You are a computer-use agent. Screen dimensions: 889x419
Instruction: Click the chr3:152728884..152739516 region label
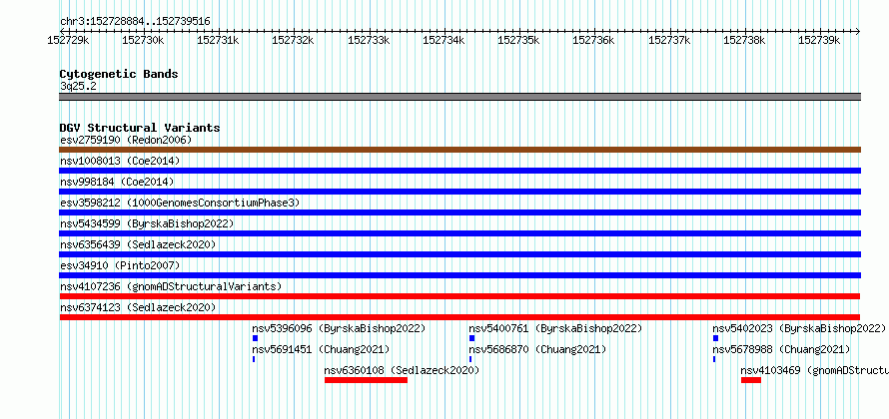pos(135,22)
